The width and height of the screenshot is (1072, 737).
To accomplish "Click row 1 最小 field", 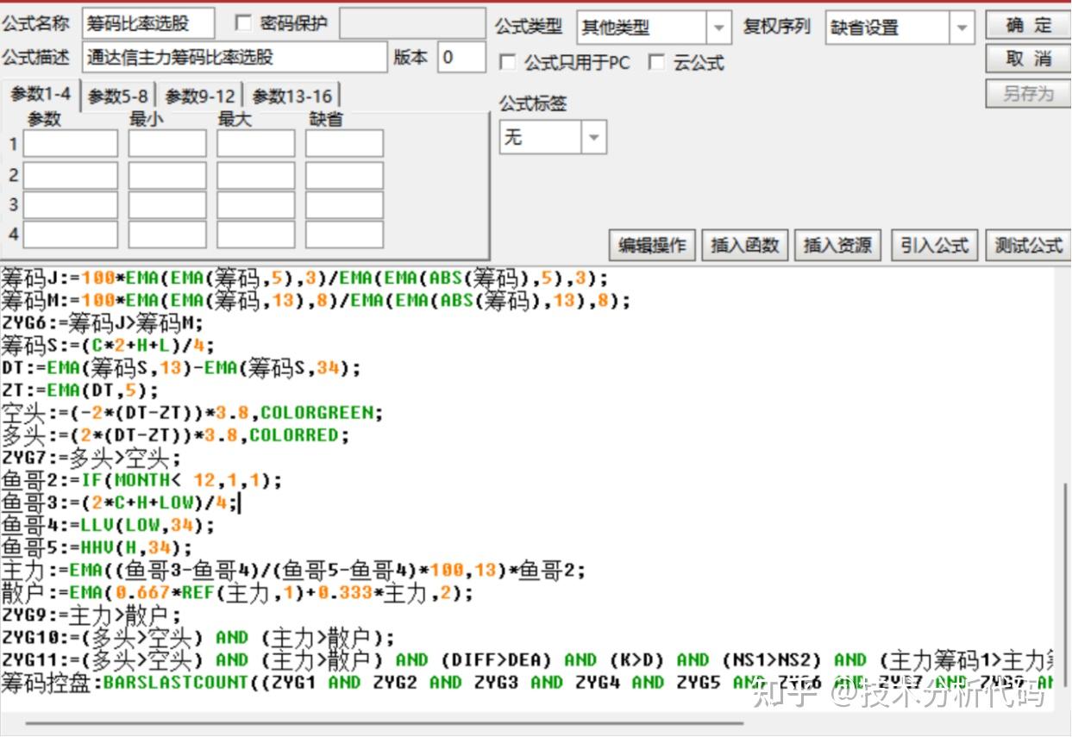I will click(x=167, y=143).
